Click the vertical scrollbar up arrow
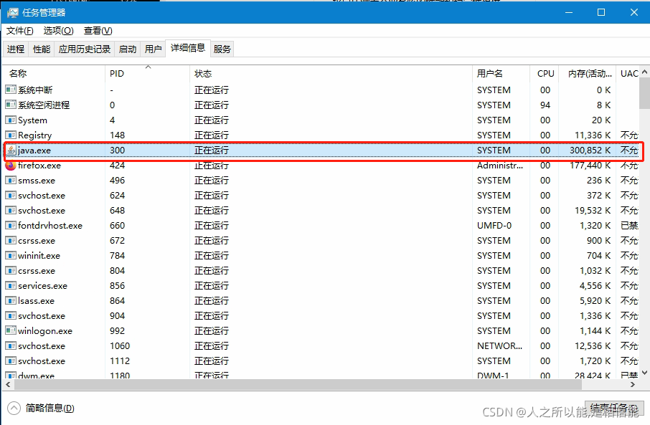Viewport: 650px width, 425px height. pos(644,72)
